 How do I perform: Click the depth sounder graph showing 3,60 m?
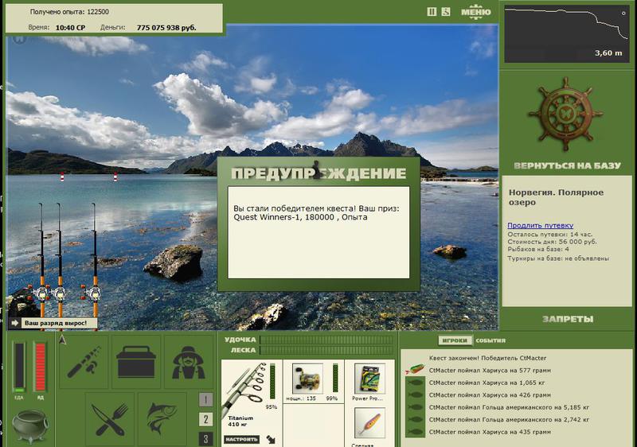(566, 33)
